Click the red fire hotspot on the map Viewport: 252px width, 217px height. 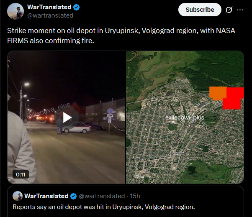coord(234,98)
